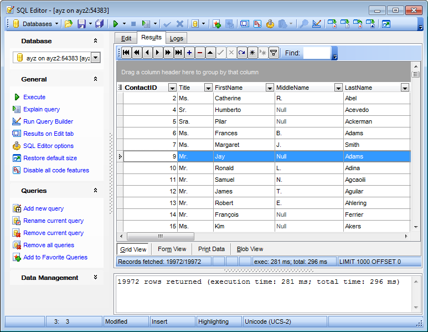The image size is (428, 332).
Task: Insert record with blue plus button
Action: coord(189,53)
